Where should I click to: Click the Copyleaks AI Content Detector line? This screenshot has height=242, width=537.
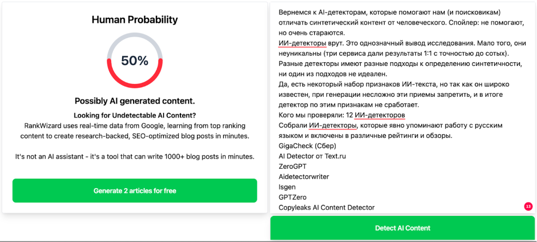click(326, 208)
